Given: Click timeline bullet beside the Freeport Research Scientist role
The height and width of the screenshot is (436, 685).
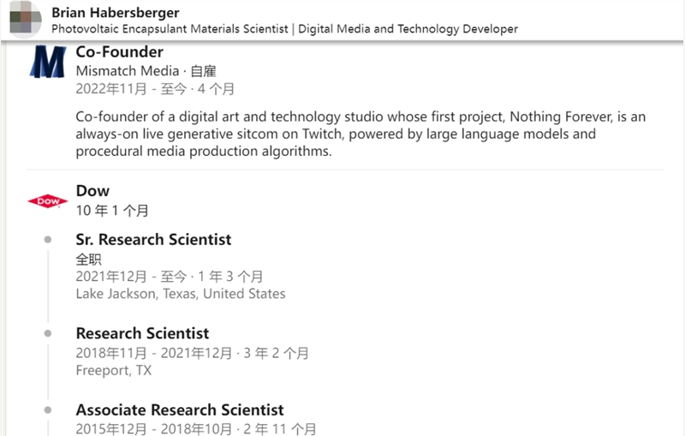Looking at the screenshot, I should 48,333.
